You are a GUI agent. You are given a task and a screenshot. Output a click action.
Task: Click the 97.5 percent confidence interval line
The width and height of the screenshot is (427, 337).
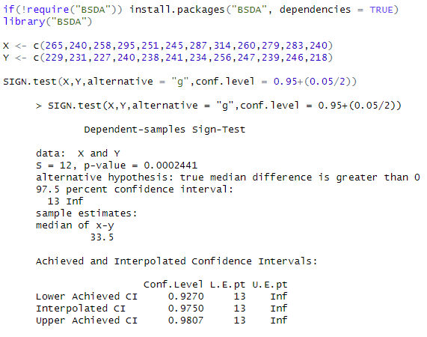135,189
